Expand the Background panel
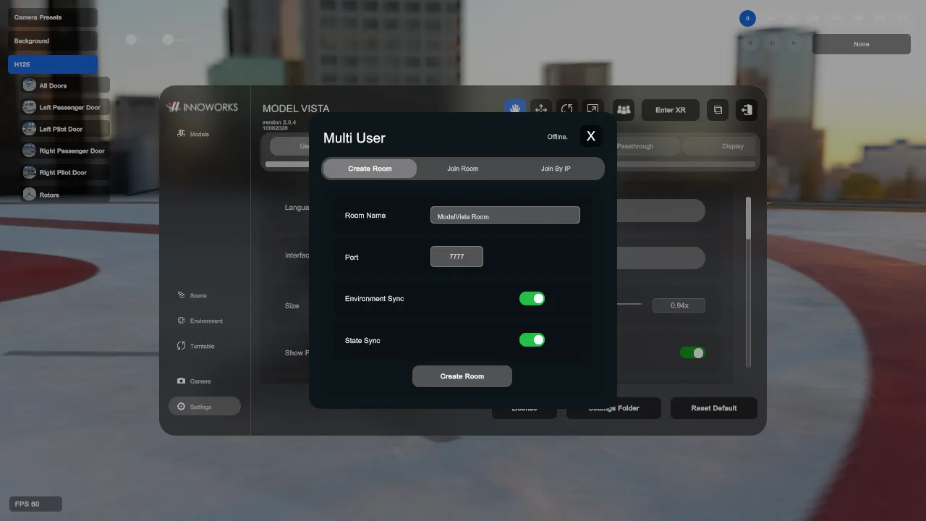The image size is (926, 521). tap(53, 41)
